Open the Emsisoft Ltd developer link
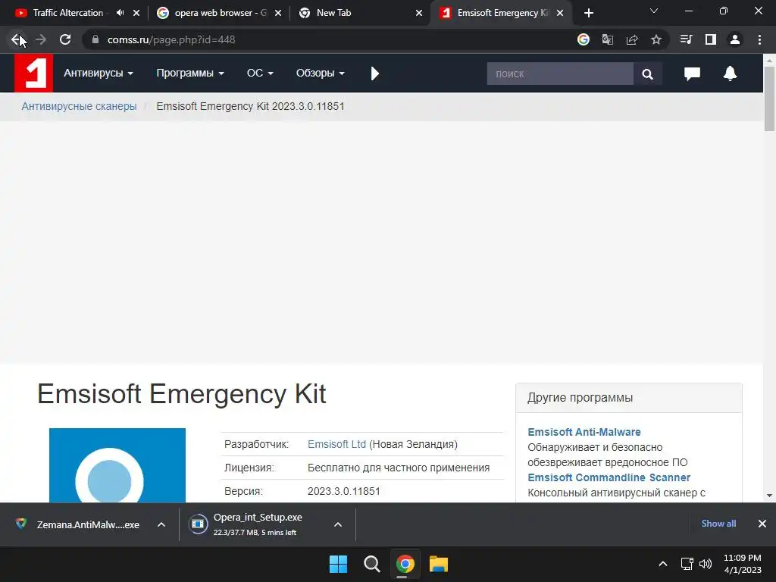This screenshot has height=582, width=776. [x=336, y=444]
